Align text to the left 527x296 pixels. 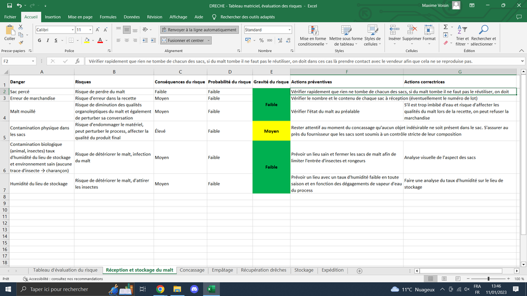(x=118, y=40)
